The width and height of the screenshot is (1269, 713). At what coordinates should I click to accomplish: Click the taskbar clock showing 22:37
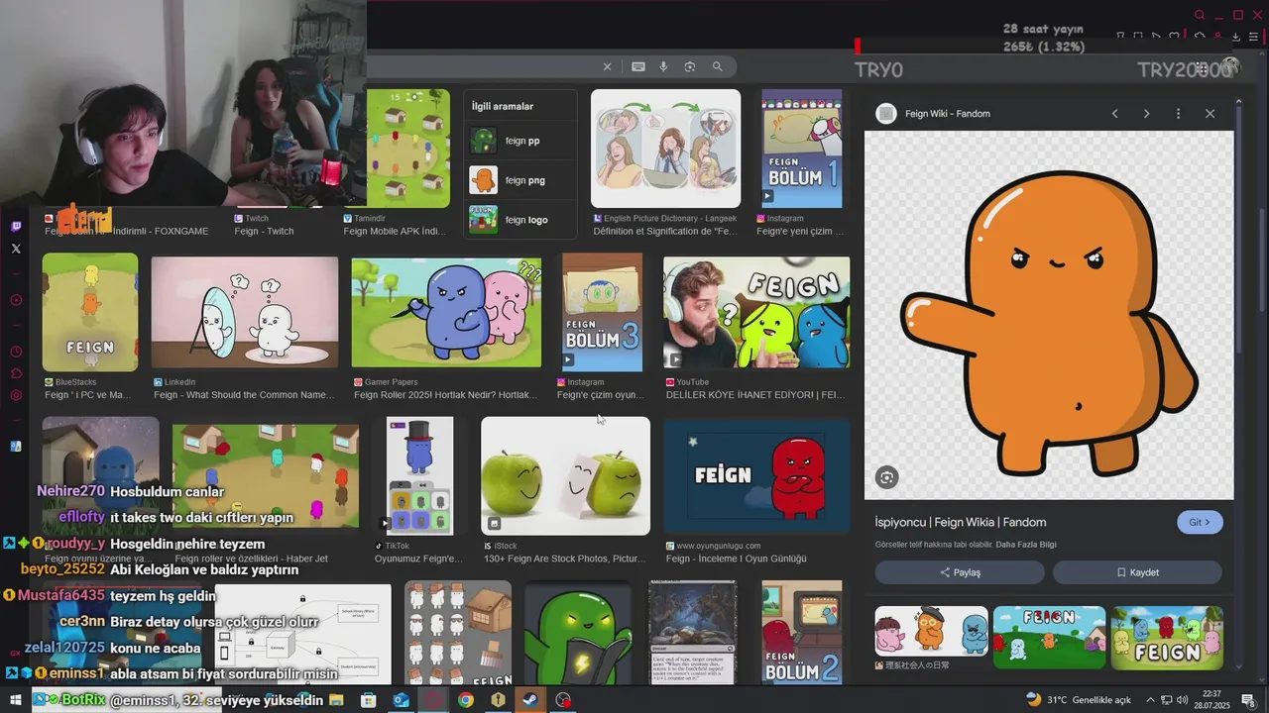click(x=1213, y=700)
